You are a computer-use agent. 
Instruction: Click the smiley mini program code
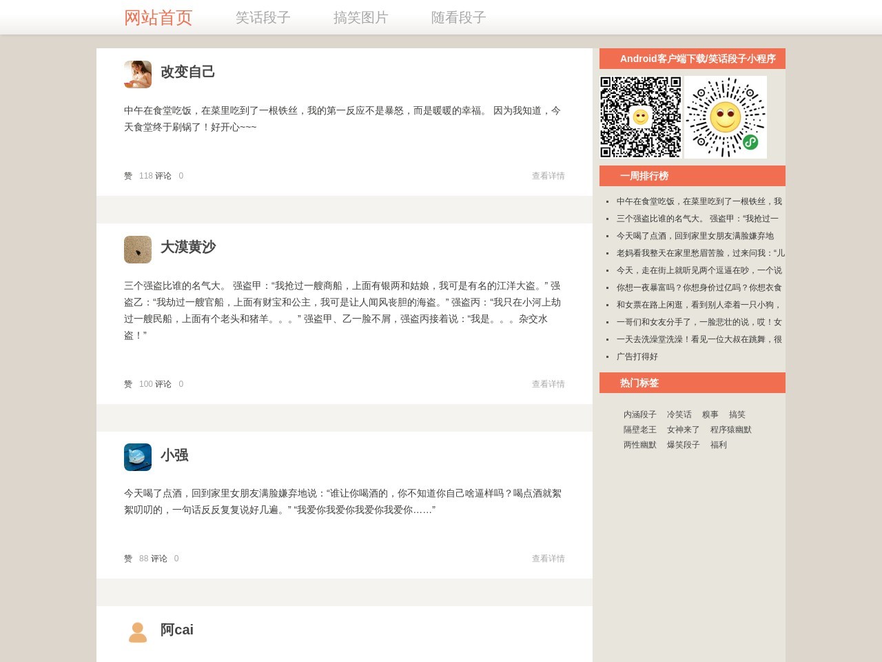tap(726, 117)
